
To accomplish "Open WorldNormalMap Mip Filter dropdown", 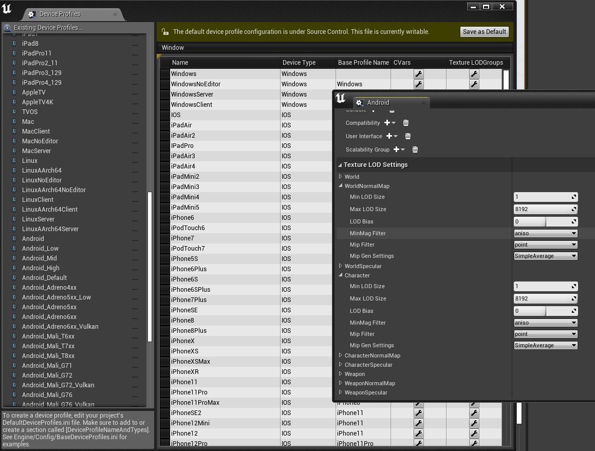I will coord(546,245).
